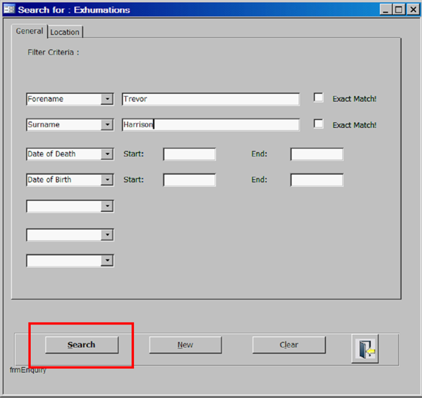
Task: Click the Clear button
Action: pos(289,345)
